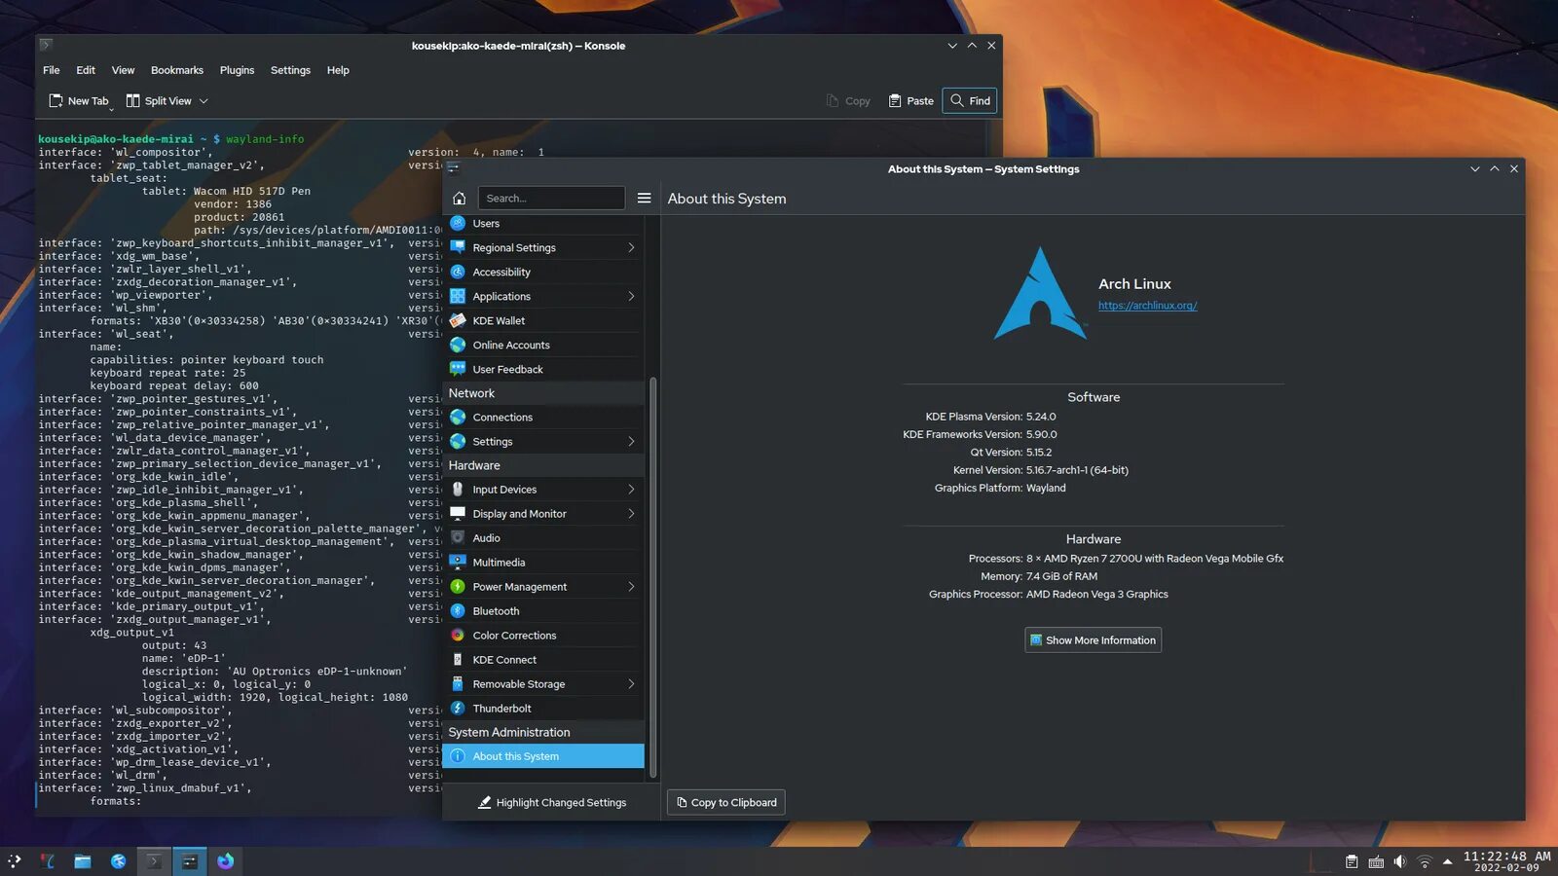Open the Plugins menu in Konsole
Image resolution: width=1558 pixels, height=876 pixels.
click(x=237, y=69)
